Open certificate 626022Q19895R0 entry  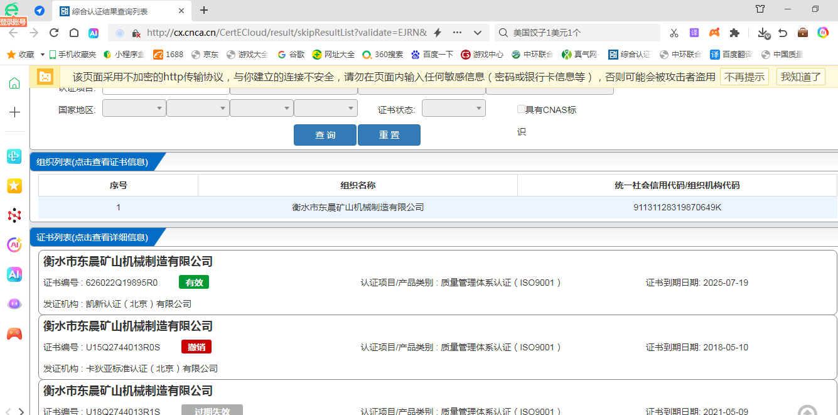click(x=438, y=283)
